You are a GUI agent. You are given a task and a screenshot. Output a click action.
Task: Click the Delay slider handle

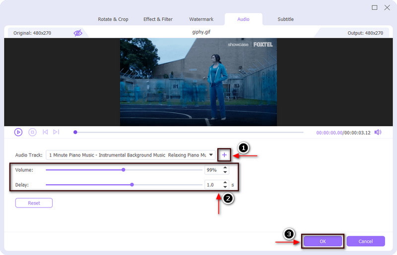tap(132, 185)
